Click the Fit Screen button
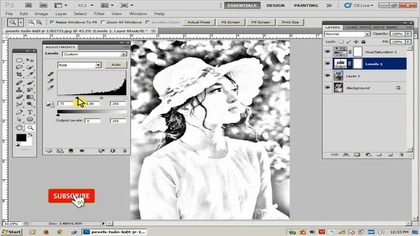The image size is (420, 236). point(230,22)
